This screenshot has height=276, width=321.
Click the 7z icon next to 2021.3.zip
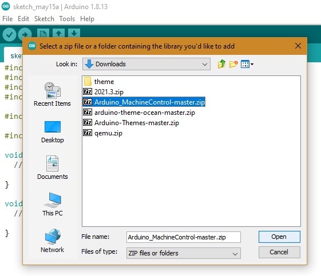click(x=88, y=91)
